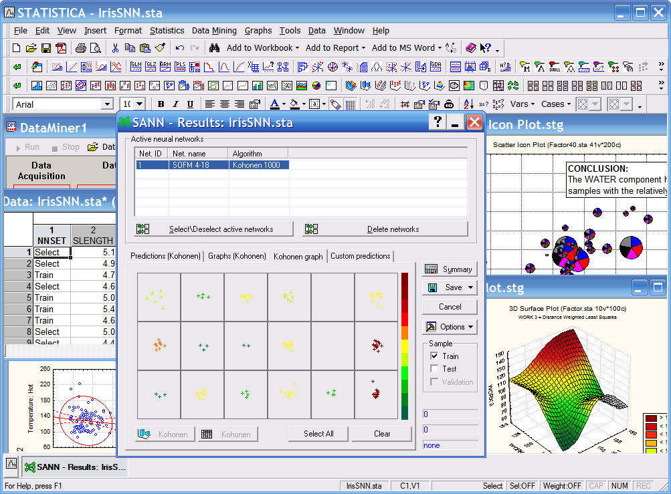Open the Graphs menu
This screenshot has height=494, width=671.
pos(258,30)
